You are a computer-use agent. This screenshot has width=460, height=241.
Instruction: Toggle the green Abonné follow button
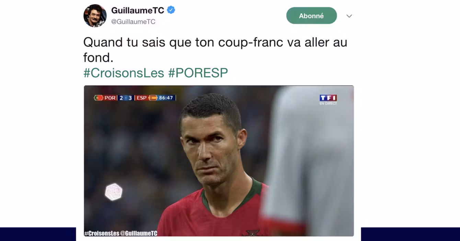(311, 16)
